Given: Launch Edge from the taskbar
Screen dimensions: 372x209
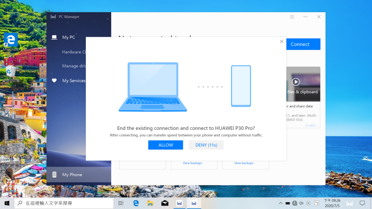Looking at the screenshot, I should tap(136, 203).
